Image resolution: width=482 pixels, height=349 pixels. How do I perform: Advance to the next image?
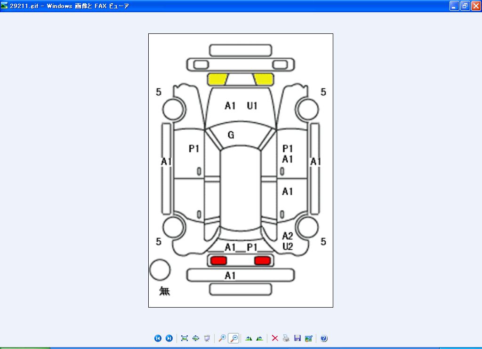169,338
